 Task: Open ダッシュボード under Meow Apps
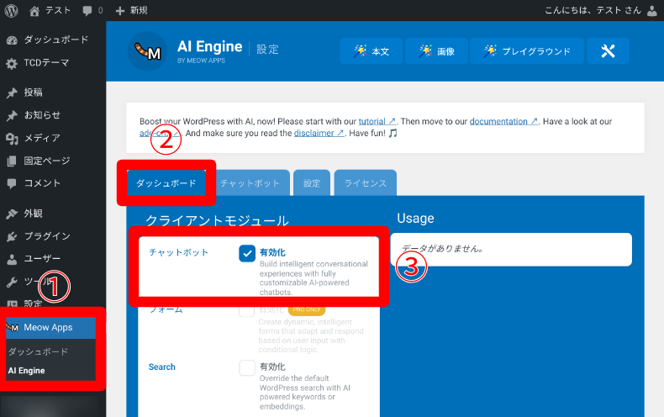click(38, 351)
